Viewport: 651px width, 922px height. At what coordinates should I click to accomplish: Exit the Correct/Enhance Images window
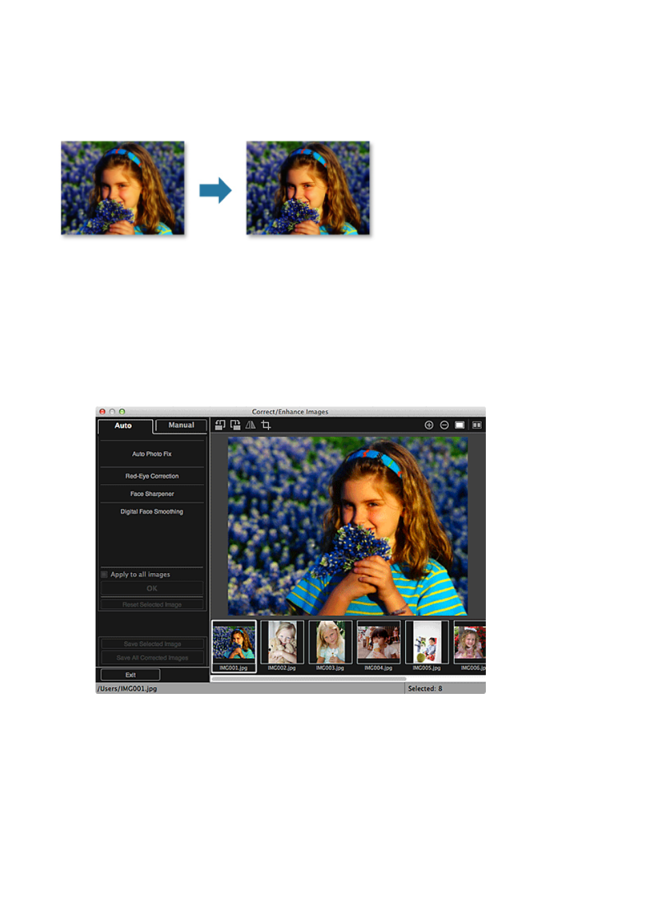coord(130,675)
